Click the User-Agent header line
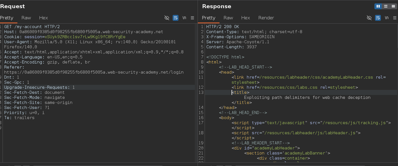This screenshot has height=166, width=398. [x=90, y=42]
